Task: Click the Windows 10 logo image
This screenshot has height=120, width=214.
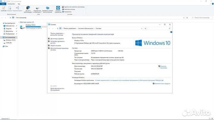Action: (x=153, y=43)
